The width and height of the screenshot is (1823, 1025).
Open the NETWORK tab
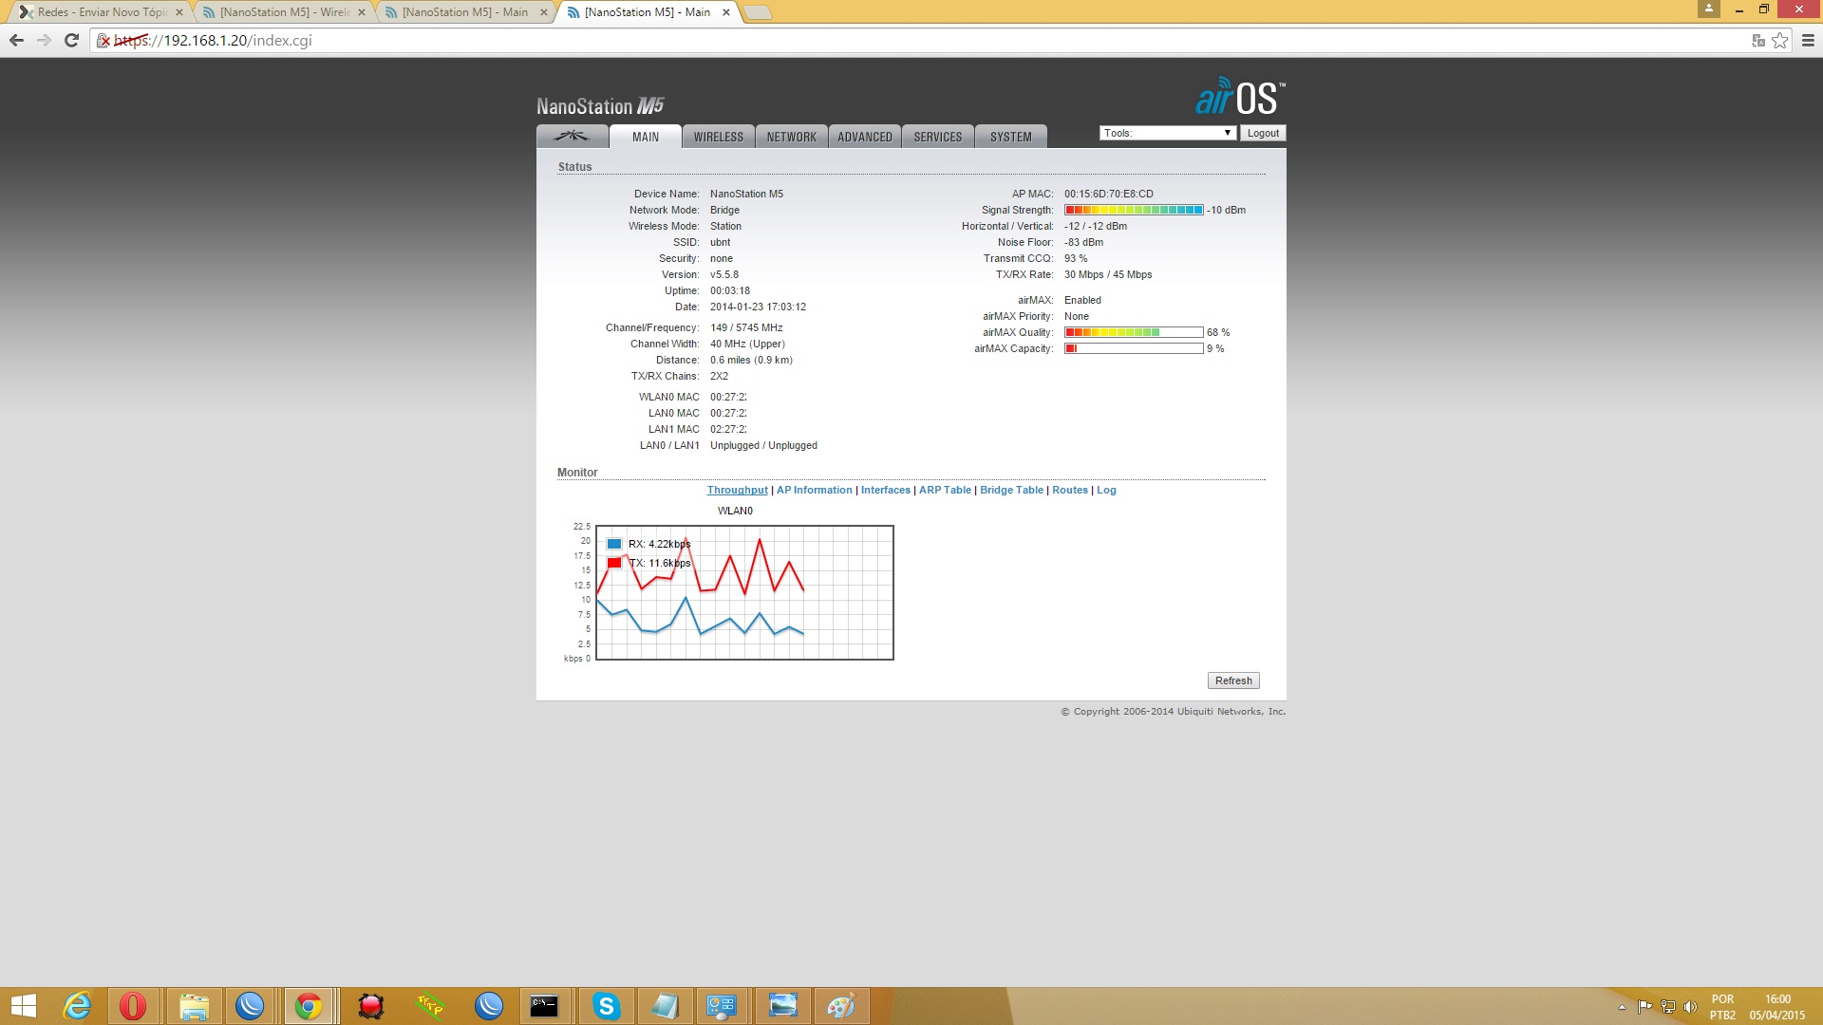pos(791,137)
